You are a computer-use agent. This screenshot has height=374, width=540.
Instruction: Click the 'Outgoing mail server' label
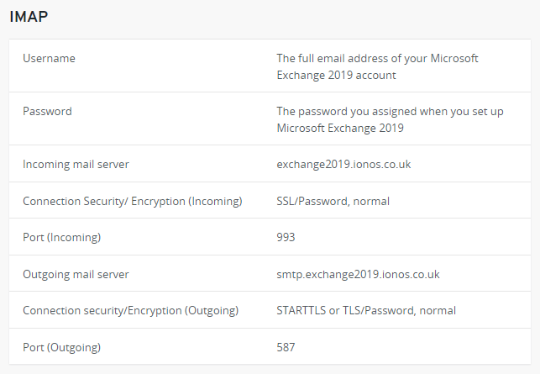point(76,274)
